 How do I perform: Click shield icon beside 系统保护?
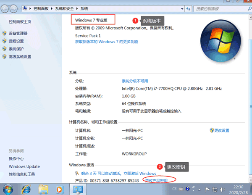5,49
